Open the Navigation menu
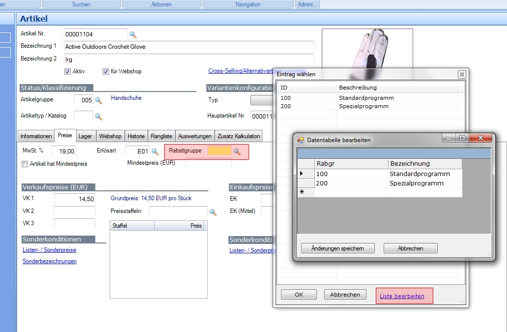The image size is (507, 332). click(248, 4)
